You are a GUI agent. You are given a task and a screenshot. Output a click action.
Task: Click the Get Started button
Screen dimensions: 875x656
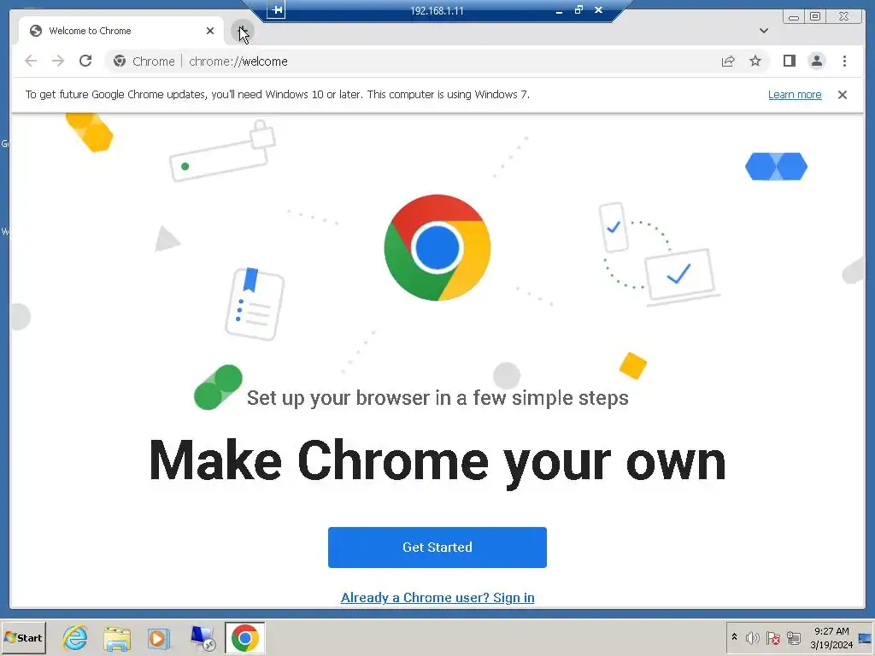pos(437,548)
